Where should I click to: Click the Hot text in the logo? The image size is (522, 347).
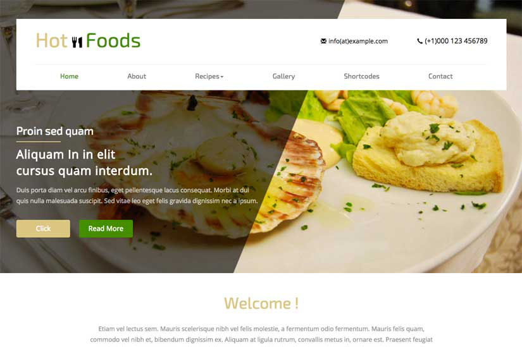(52, 41)
